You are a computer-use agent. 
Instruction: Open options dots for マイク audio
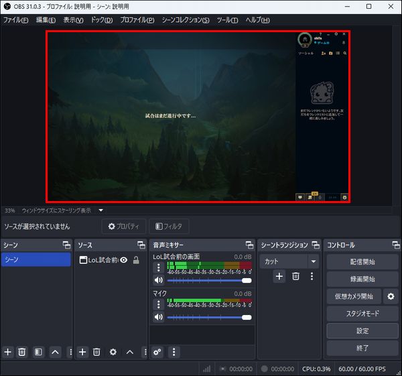click(158, 304)
